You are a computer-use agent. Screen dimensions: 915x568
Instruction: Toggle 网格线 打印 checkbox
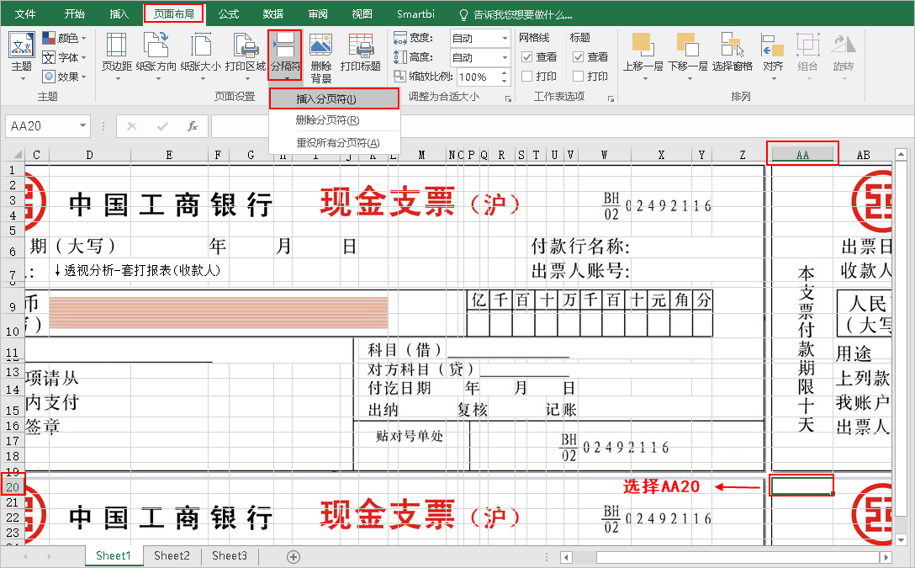click(527, 77)
